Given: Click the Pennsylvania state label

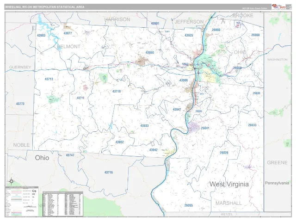Looking at the screenshot, I should [277, 183].
